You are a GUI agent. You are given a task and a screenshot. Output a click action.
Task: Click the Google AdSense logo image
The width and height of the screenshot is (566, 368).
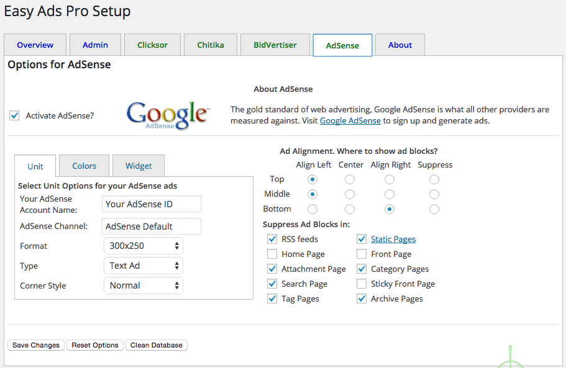(168, 115)
